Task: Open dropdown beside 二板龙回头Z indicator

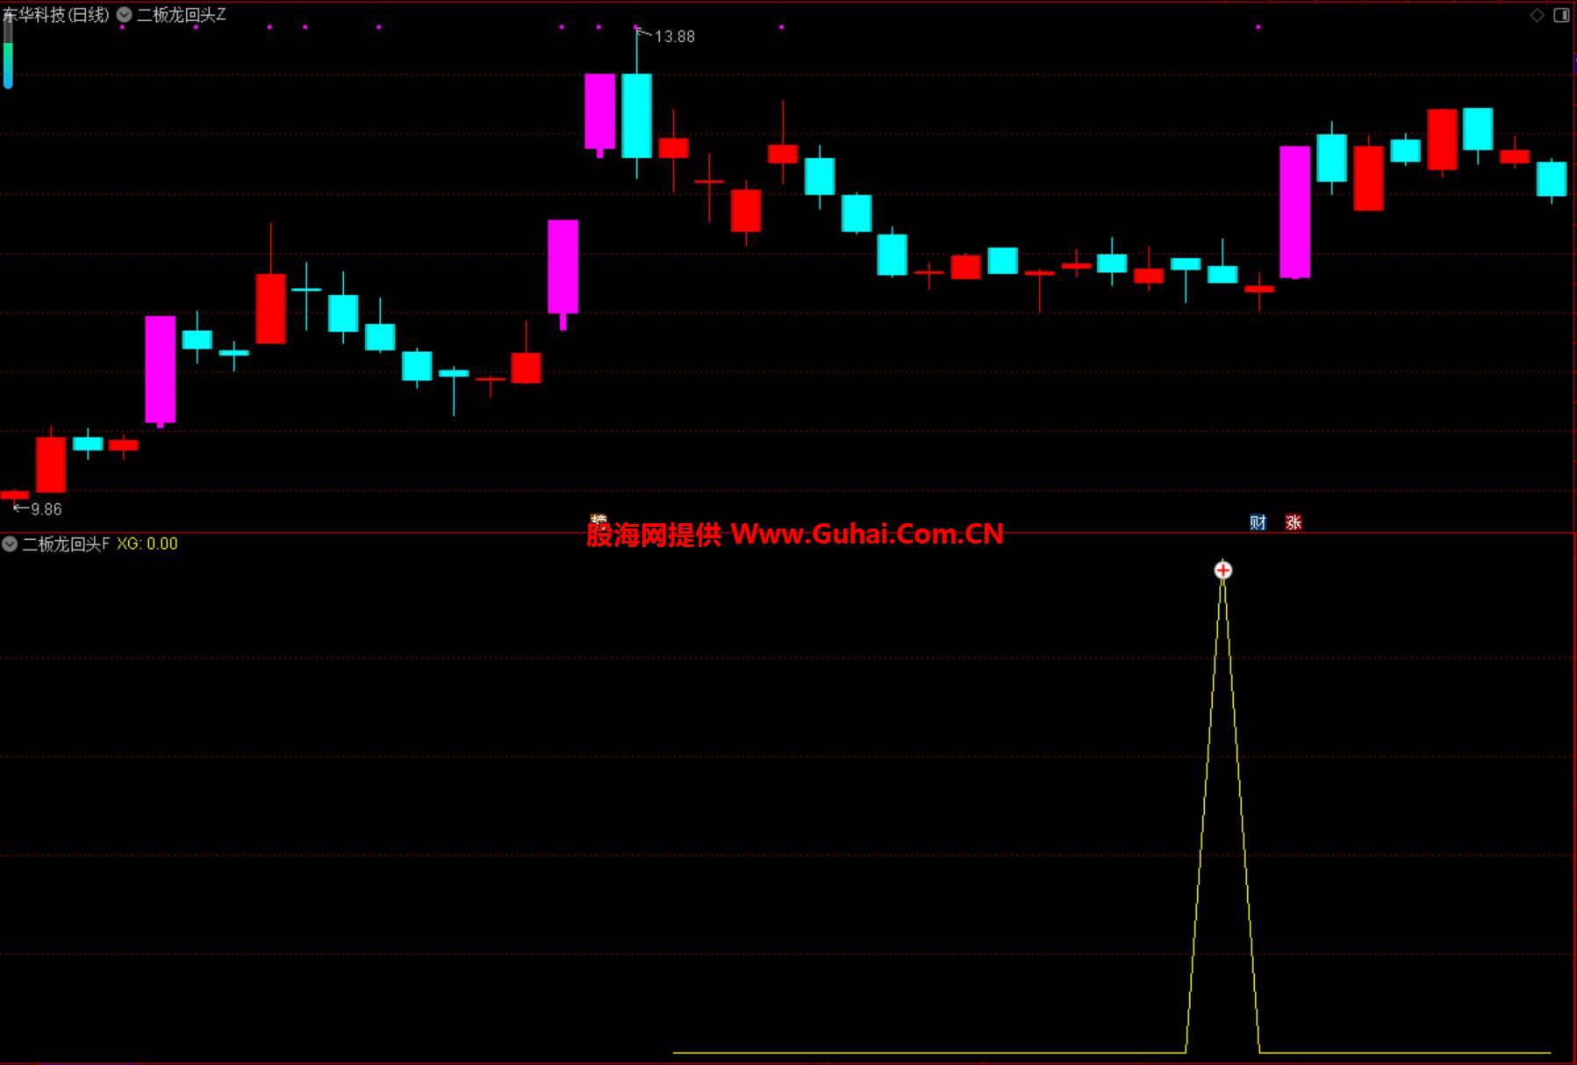Action: click(x=125, y=15)
